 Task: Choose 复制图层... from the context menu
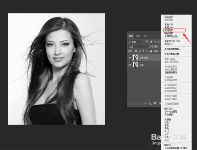[170, 30]
